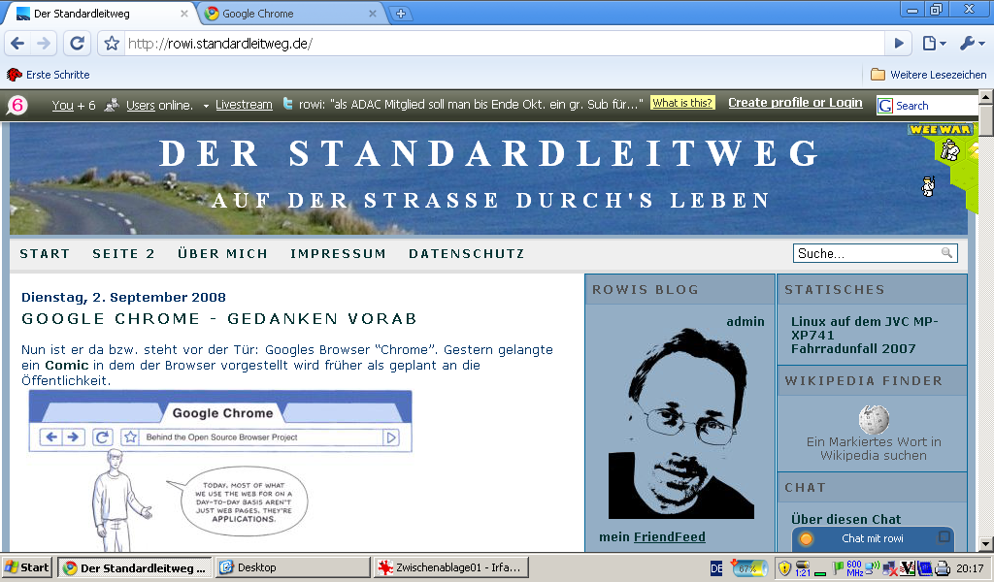Open the page control menu dropdown
Image resolution: width=994 pixels, height=582 pixels.
[934, 44]
